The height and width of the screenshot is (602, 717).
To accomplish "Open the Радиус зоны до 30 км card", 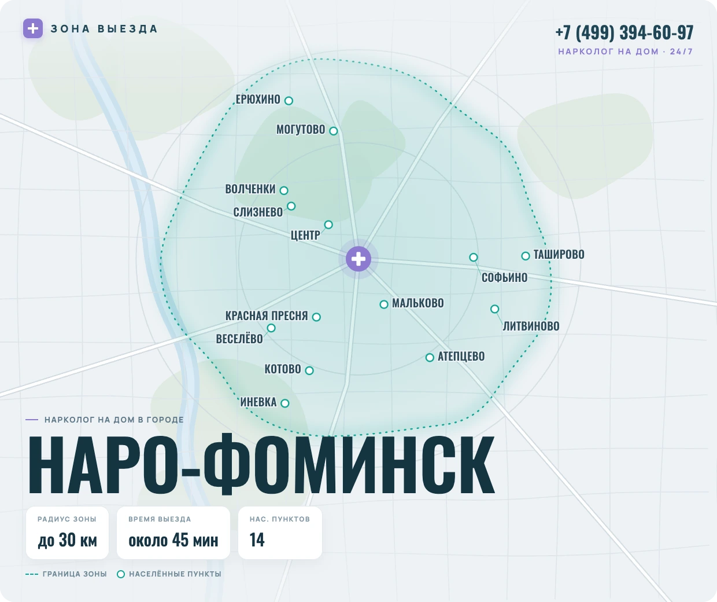I will [x=67, y=533].
